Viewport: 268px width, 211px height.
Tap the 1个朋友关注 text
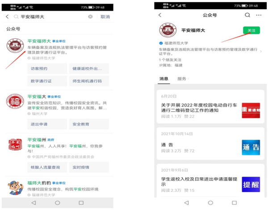pos(170,60)
